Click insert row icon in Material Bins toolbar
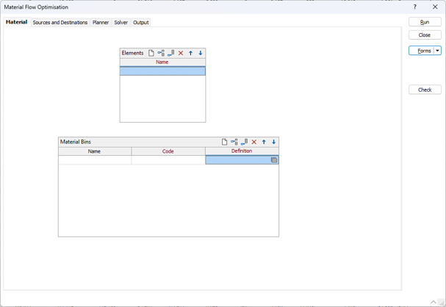 (234, 142)
